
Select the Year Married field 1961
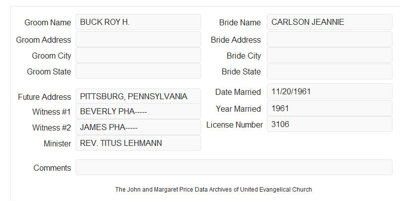point(329,108)
